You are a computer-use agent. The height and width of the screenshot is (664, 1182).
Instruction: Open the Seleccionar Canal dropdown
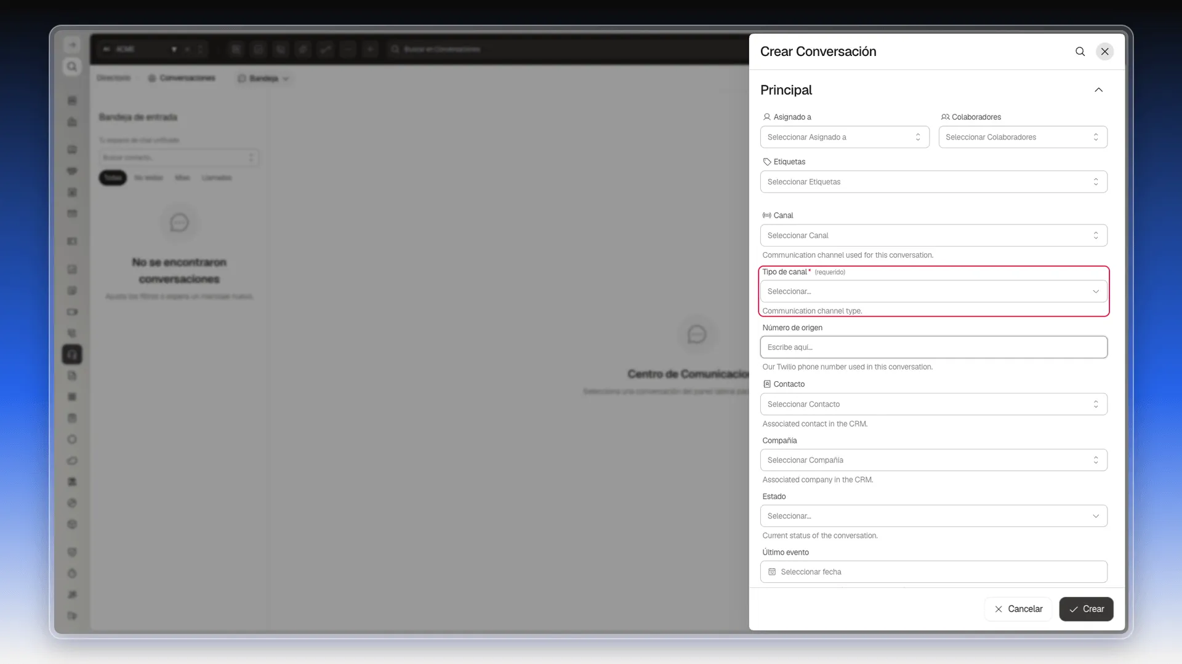click(933, 235)
